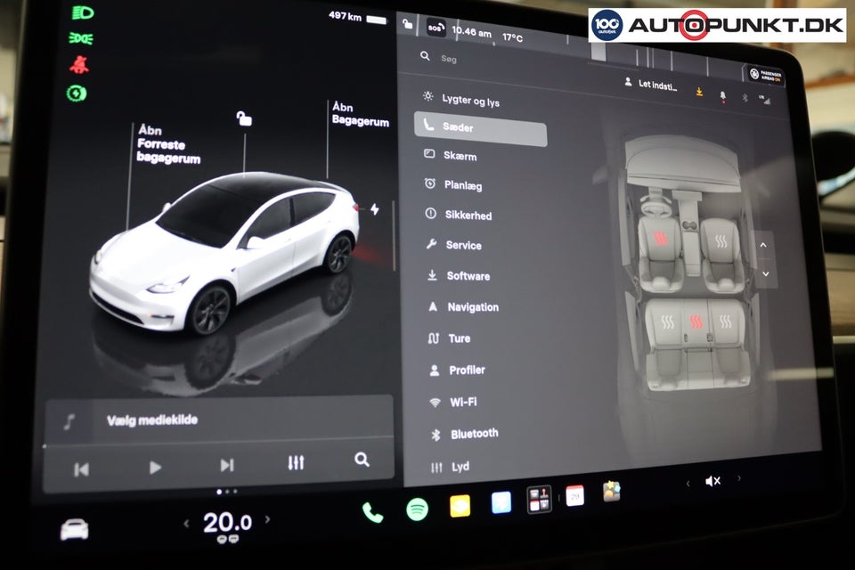Launch Spotify from the bottom dock
The image size is (855, 570).
click(x=417, y=509)
